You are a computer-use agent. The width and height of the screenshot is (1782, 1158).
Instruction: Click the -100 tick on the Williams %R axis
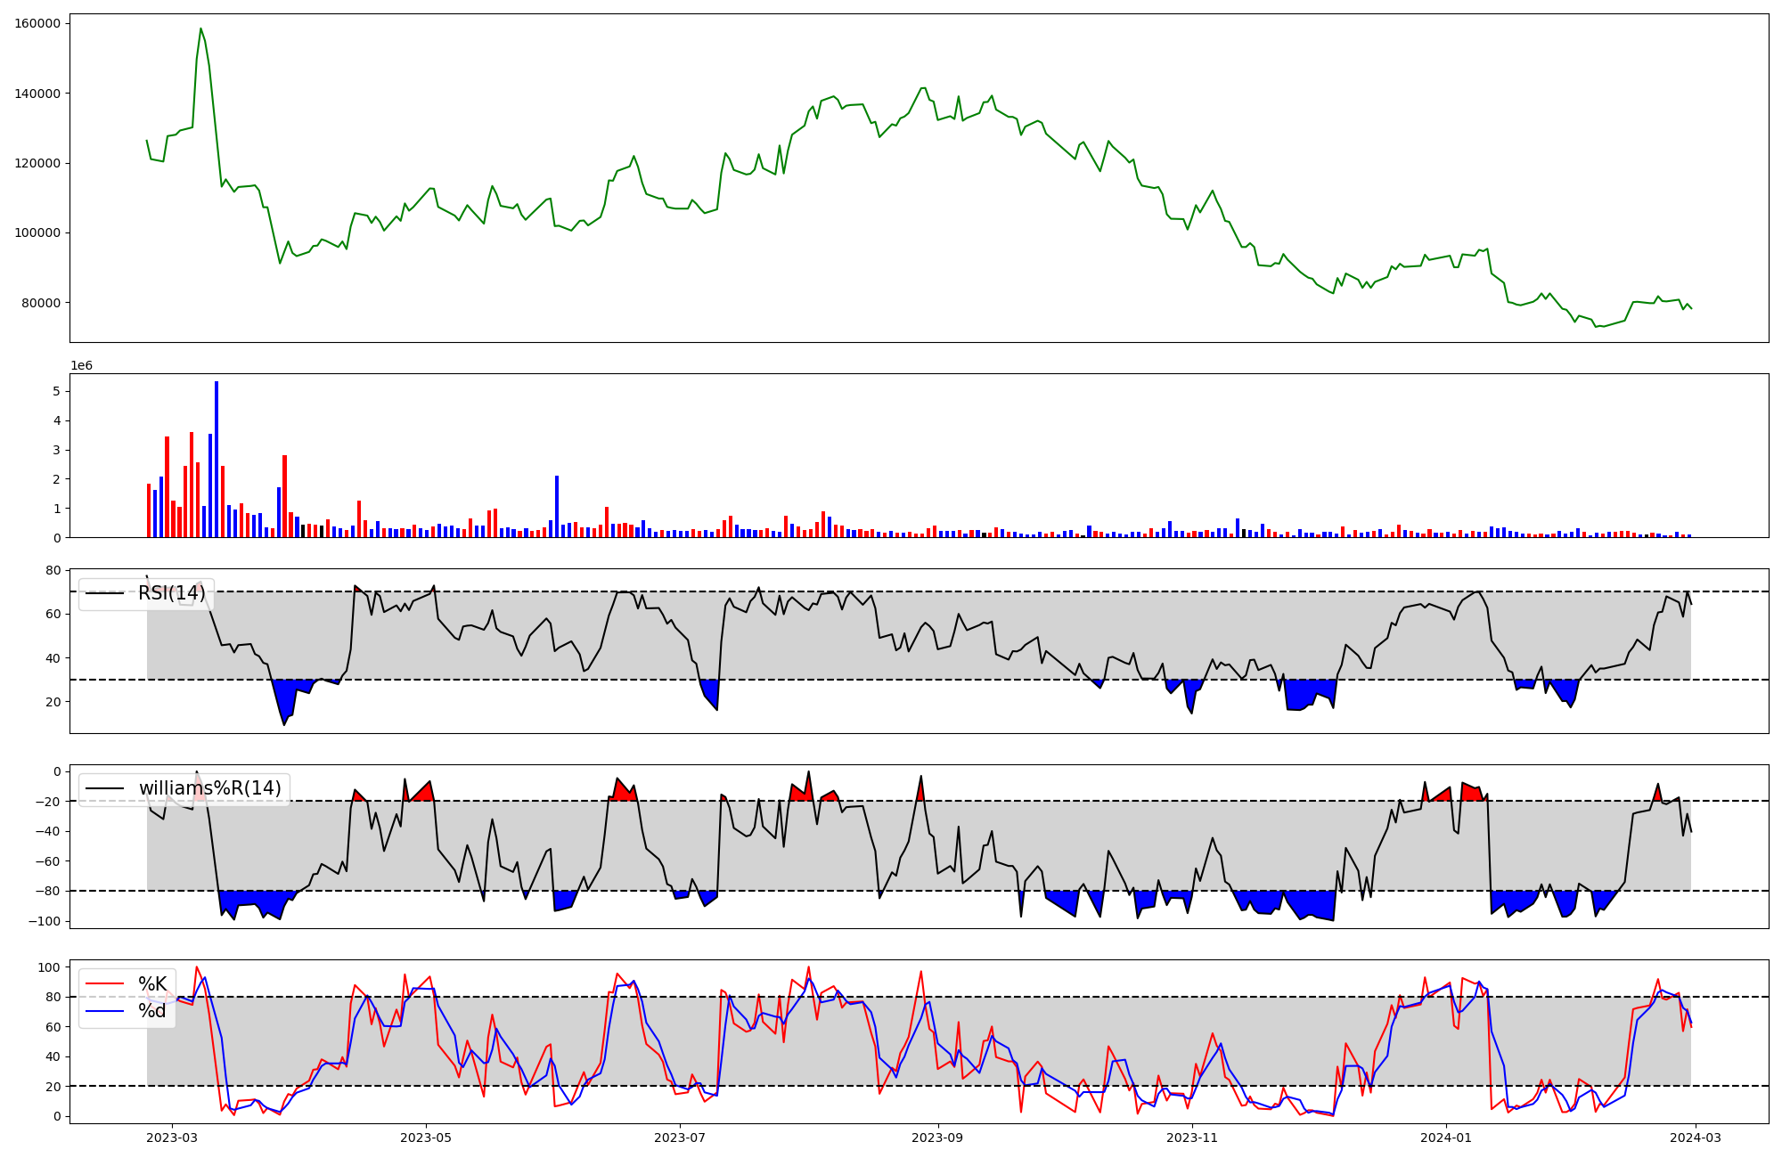(45, 921)
